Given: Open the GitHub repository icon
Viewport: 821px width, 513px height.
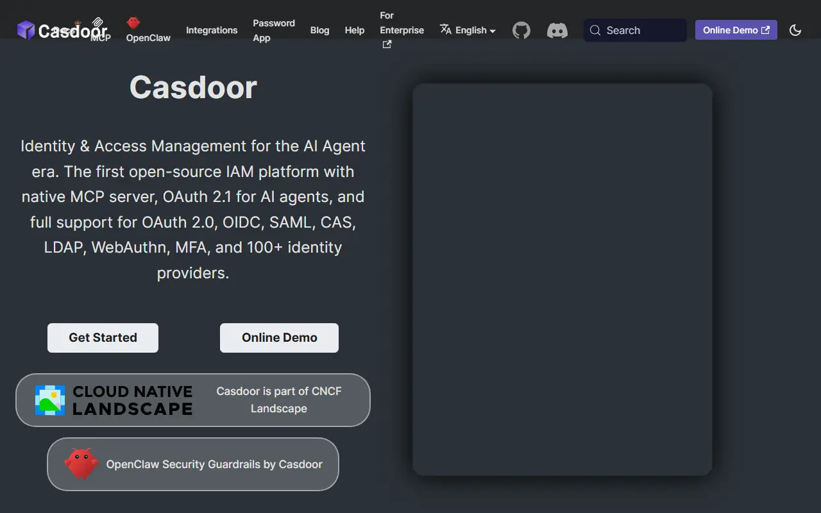Looking at the screenshot, I should tap(521, 30).
